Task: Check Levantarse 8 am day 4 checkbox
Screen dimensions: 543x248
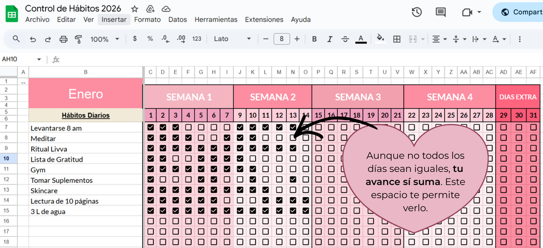Action: pyautogui.click(x=188, y=127)
